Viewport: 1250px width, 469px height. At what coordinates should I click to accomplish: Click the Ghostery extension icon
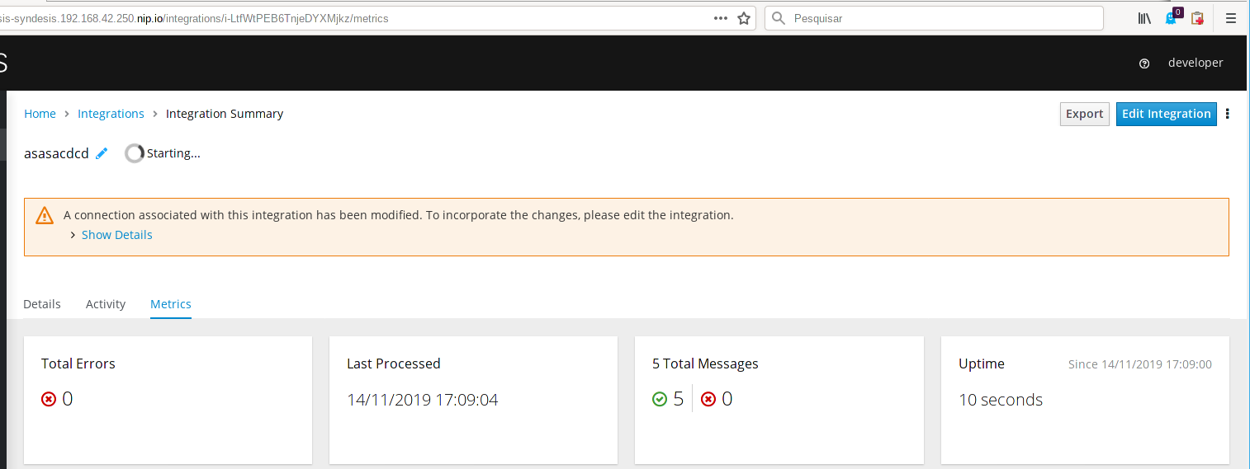pyautogui.click(x=1172, y=18)
